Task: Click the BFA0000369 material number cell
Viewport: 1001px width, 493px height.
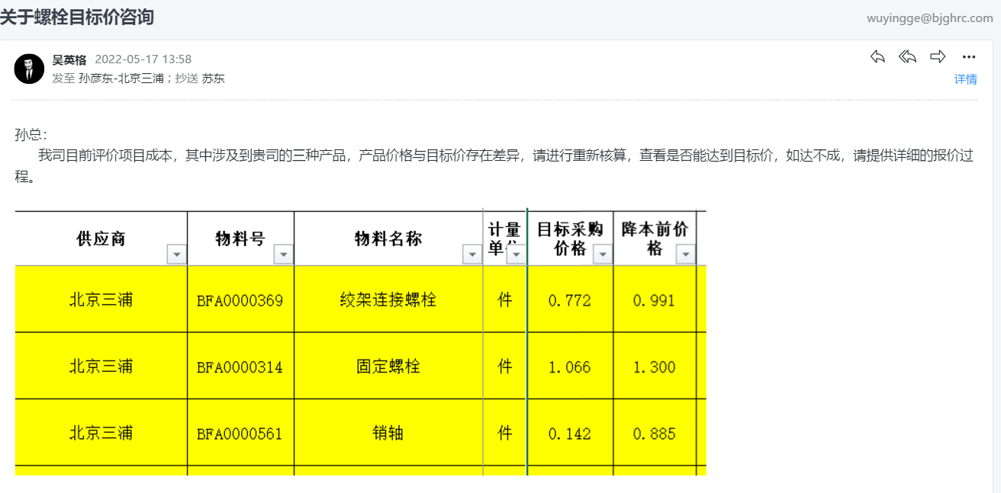Action: [x=240, y=299]
